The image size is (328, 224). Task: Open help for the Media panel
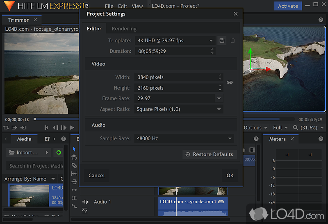point(64,139)
